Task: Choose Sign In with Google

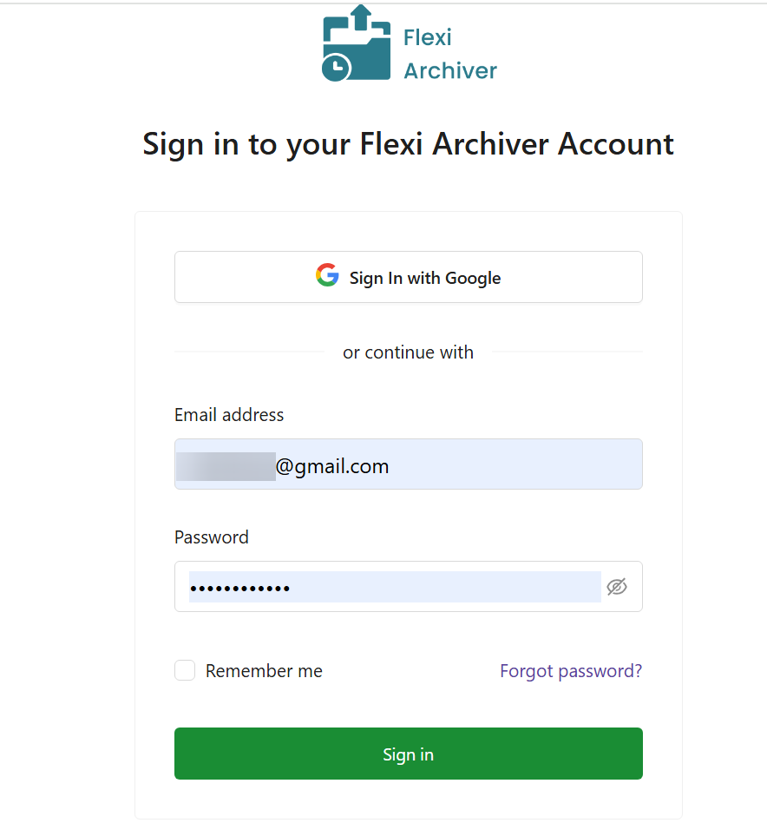Action: coord(409,278)
